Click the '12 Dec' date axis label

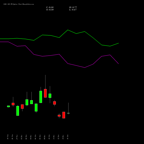pos(58,137)
